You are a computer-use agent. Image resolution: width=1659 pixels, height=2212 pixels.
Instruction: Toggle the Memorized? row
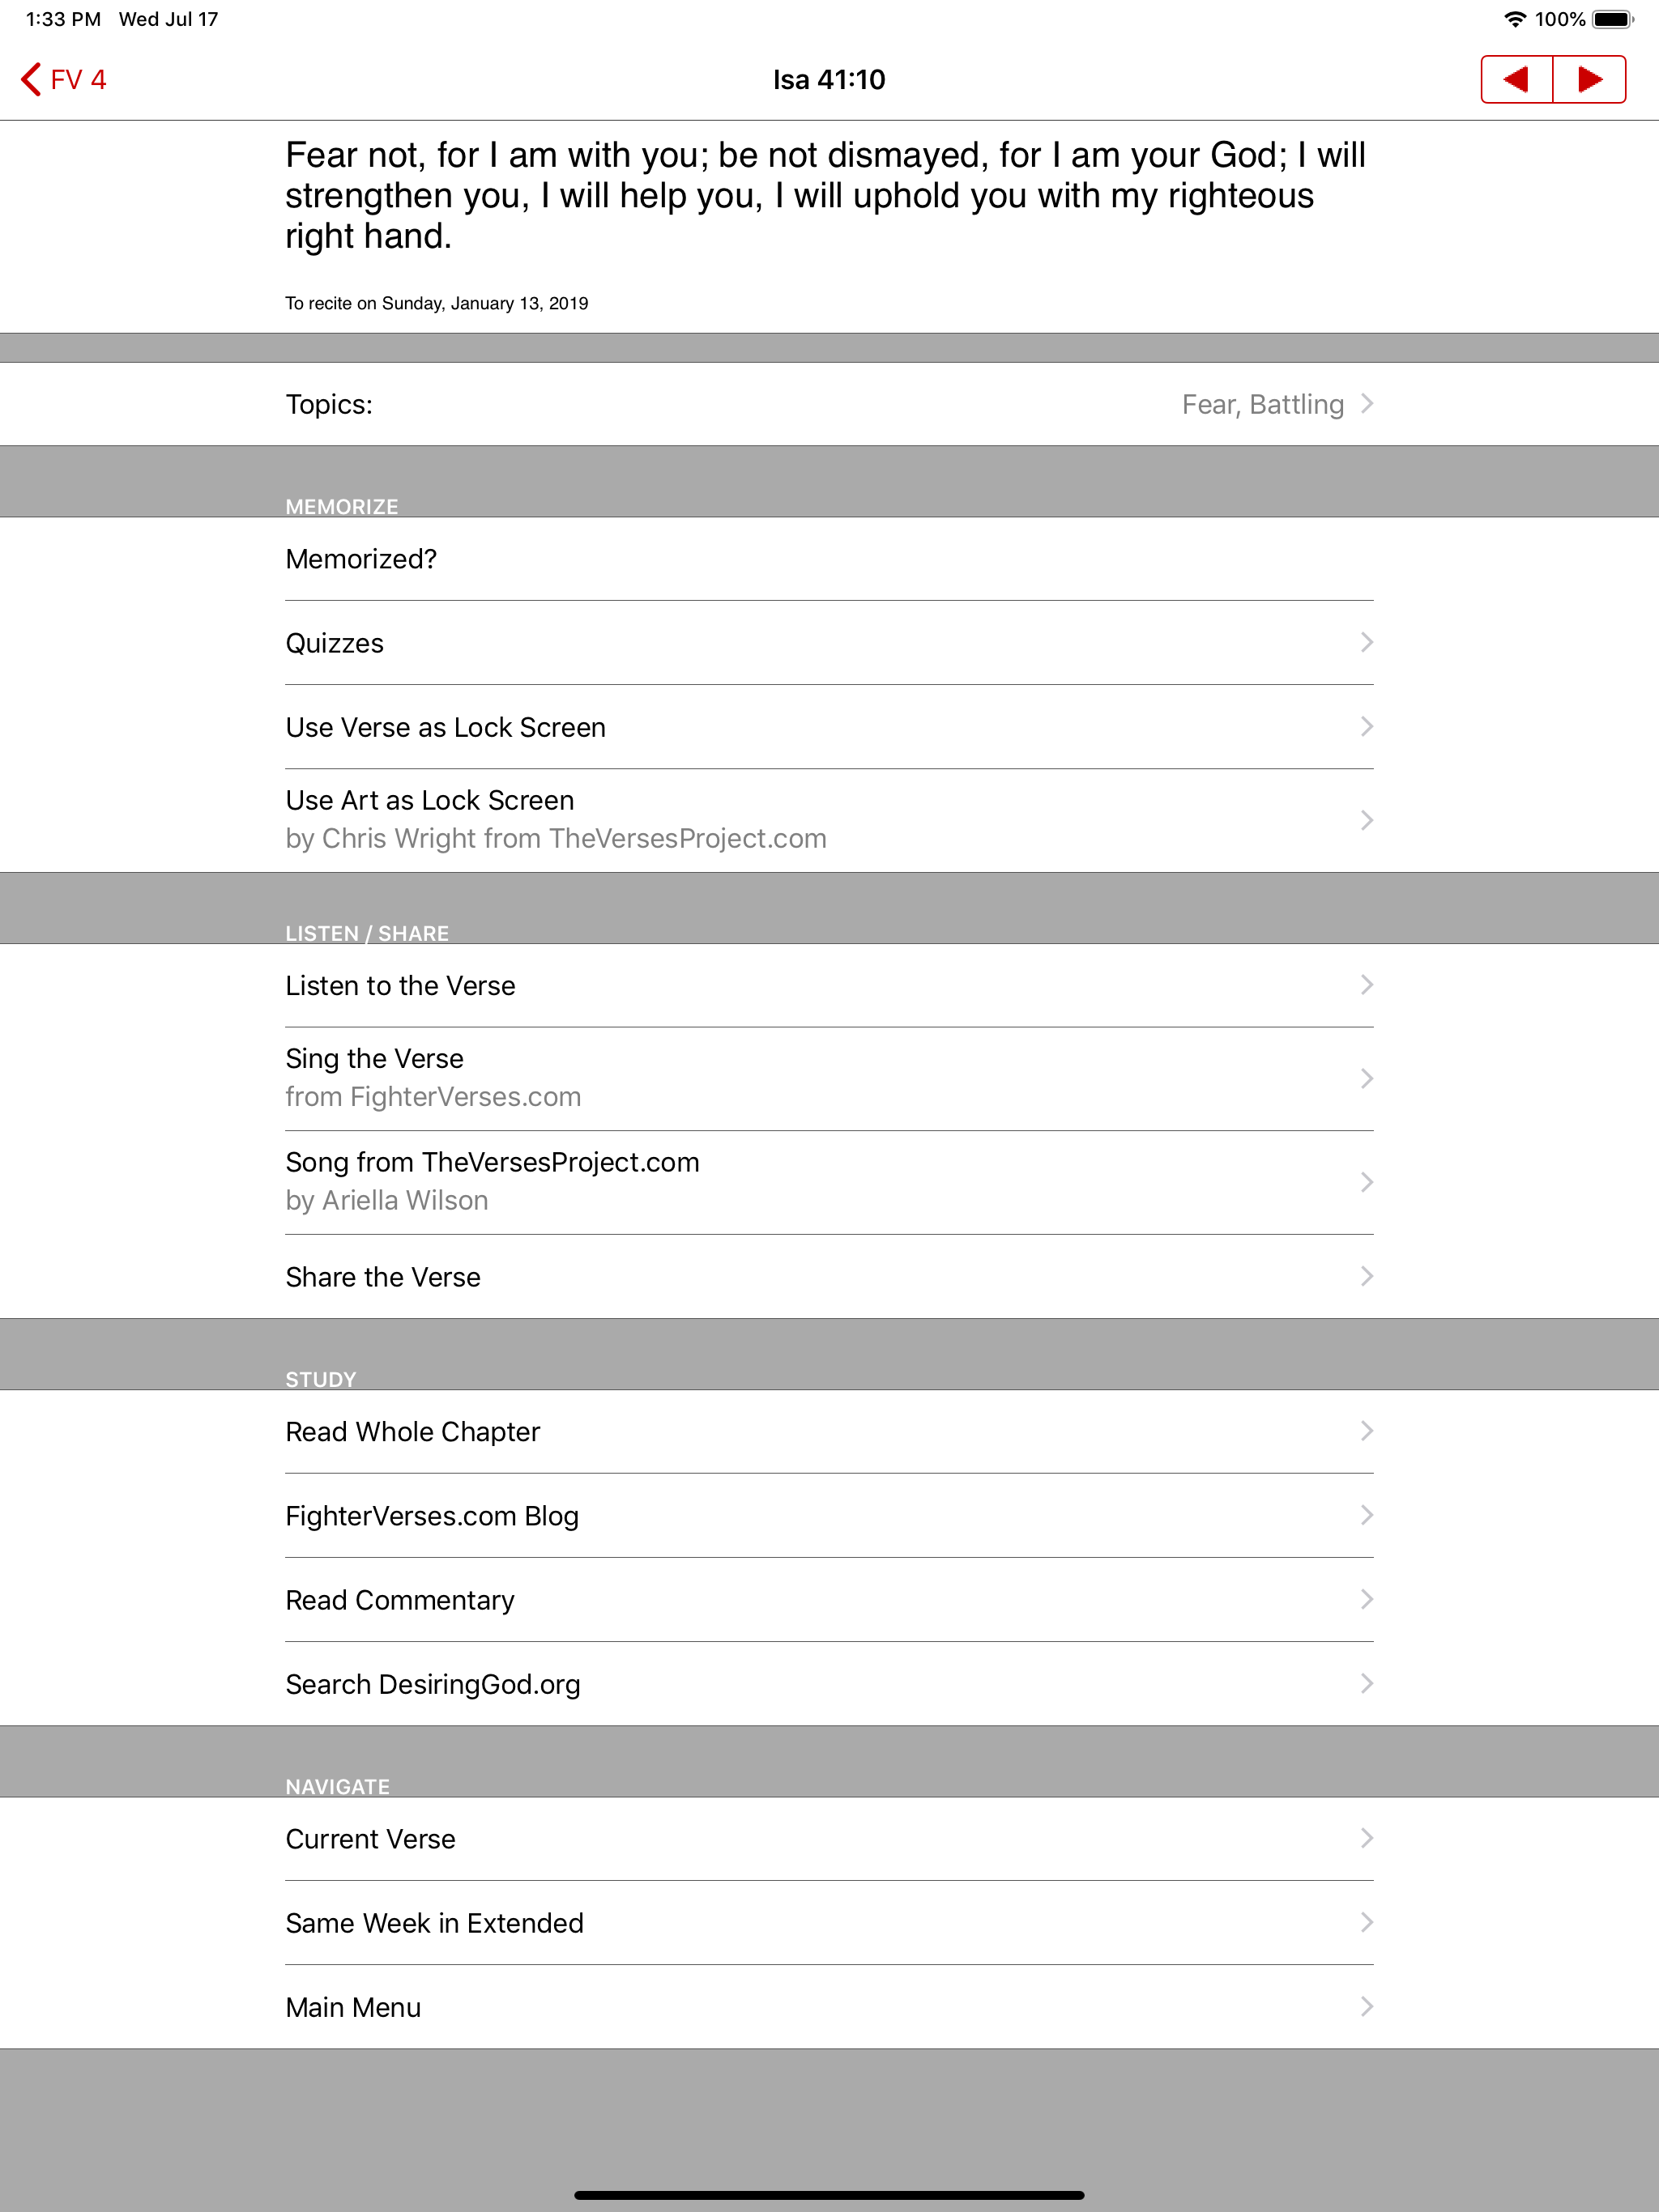tap(829, 559)
